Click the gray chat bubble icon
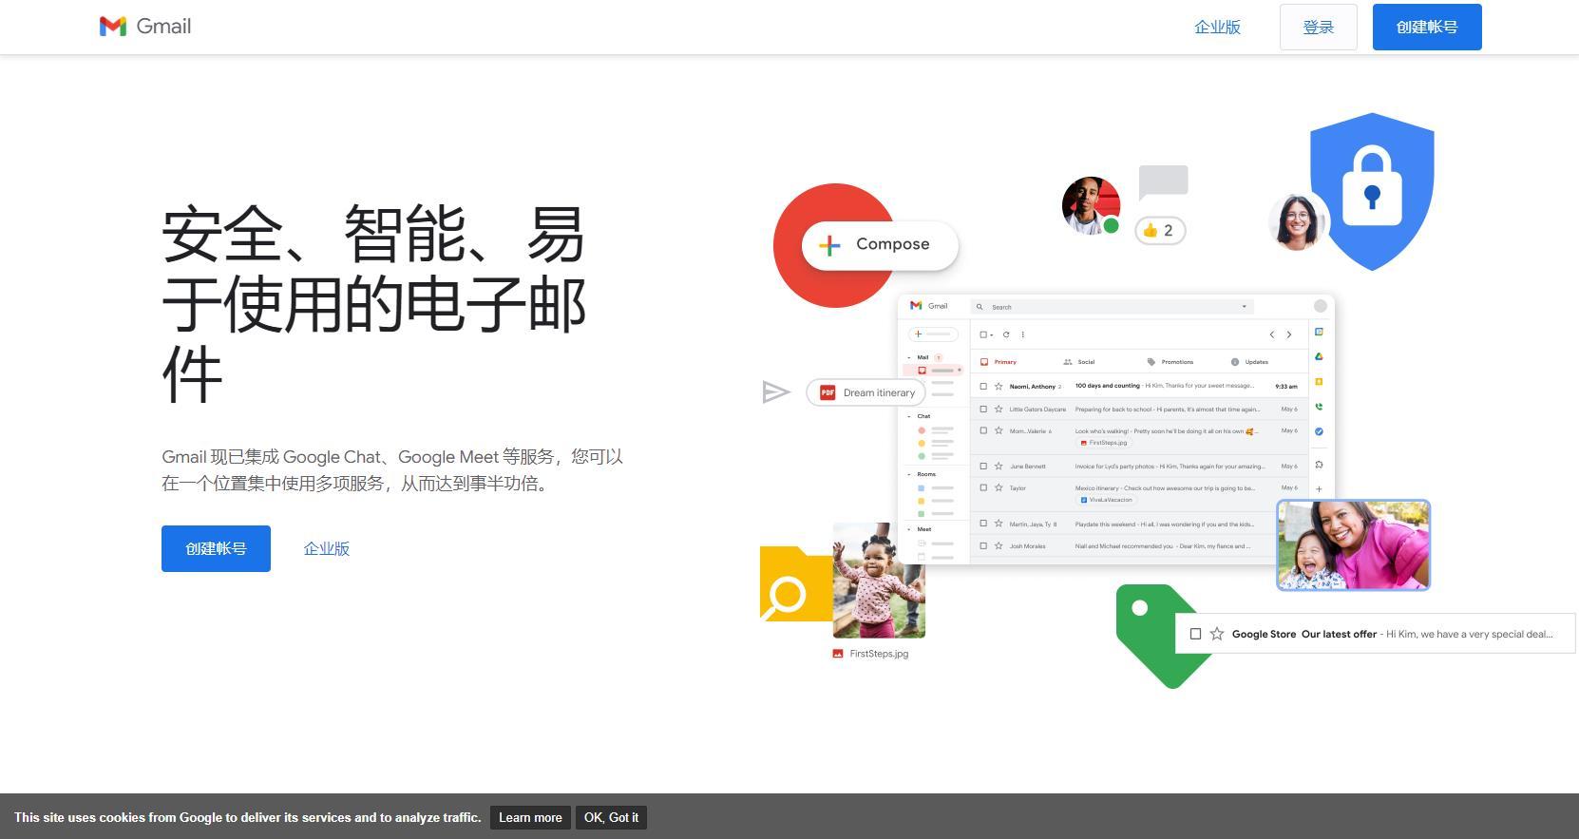The height and width of the screenshot is (839, 1579). [1164, 181]
